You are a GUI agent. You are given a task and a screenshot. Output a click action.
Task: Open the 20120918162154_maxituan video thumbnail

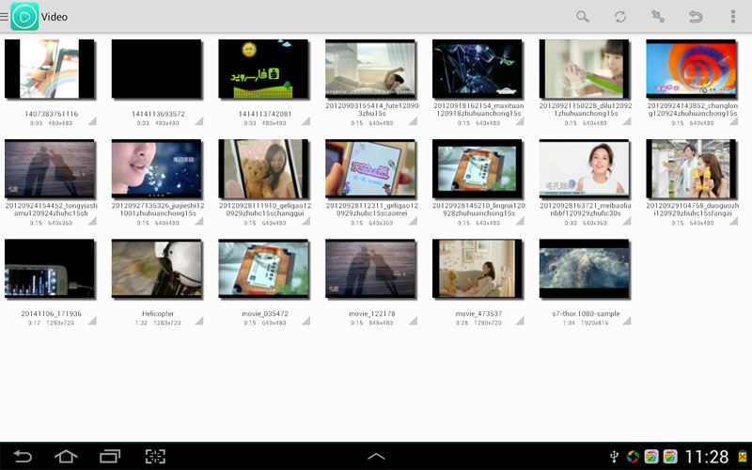[478, 69]
